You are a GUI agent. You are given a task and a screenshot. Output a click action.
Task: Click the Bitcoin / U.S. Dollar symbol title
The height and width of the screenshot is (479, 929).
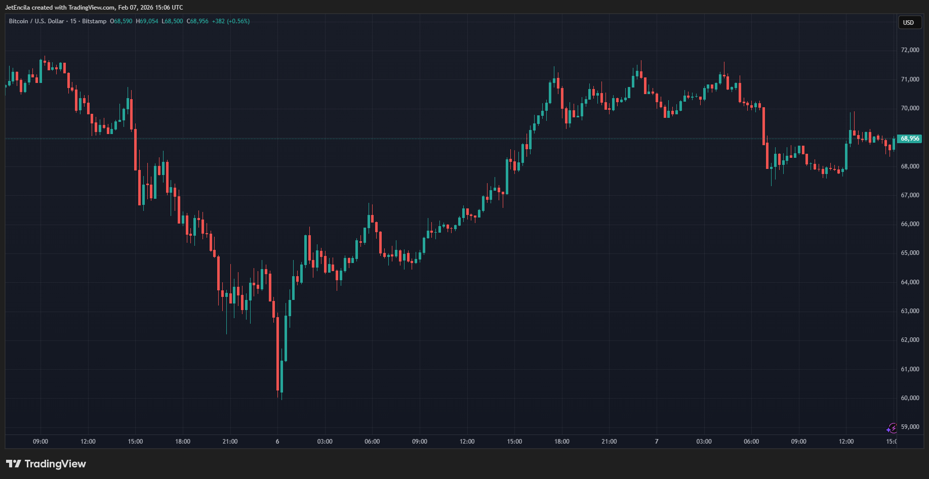[36, 21]
